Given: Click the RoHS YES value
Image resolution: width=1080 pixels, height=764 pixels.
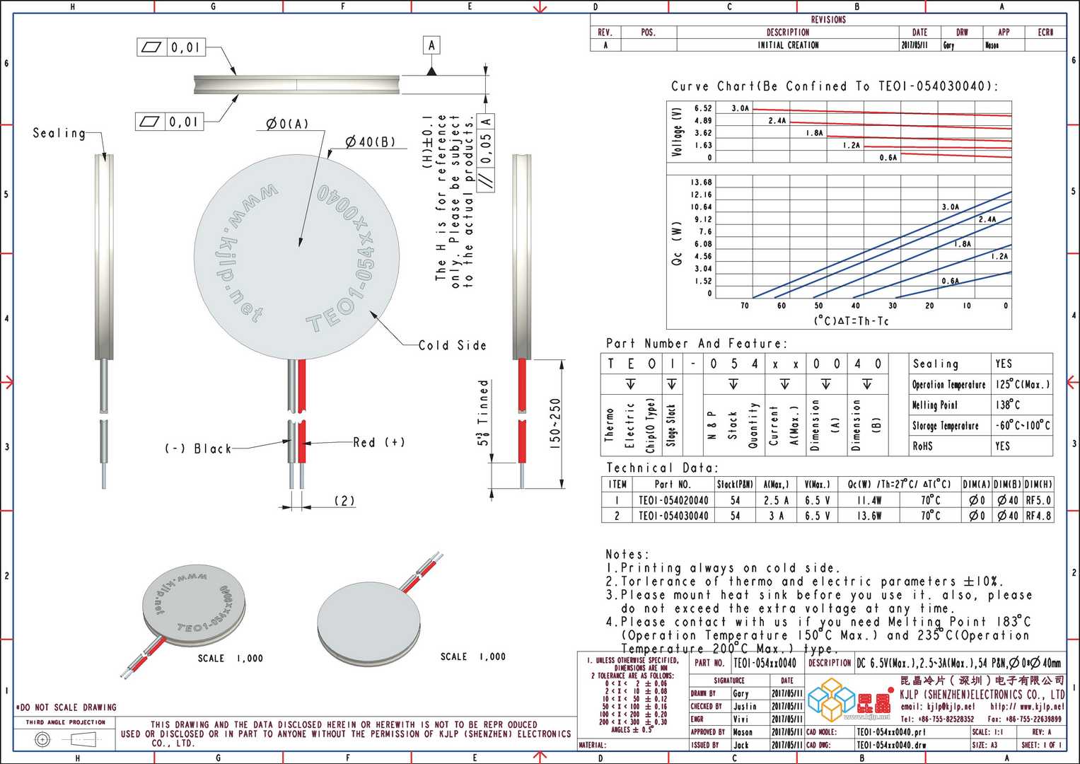Looking at the screenshot, I should pos(1003,446).
